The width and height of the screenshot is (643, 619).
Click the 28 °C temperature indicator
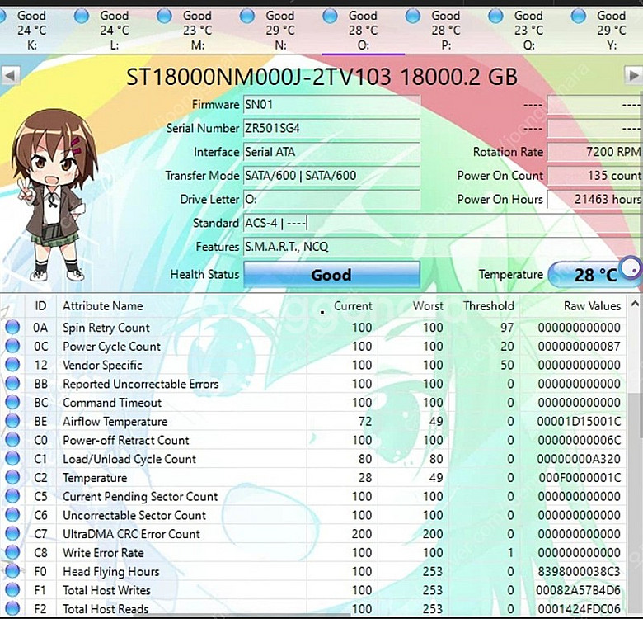pyautogui.click(x=594, y=275)
